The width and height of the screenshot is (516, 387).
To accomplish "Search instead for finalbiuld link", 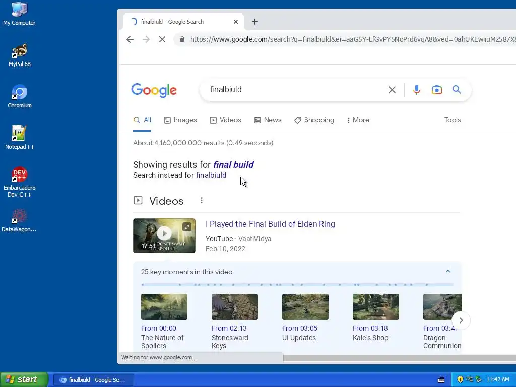I will coord(211,175).
